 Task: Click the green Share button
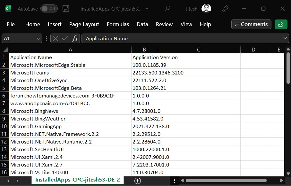tap(281, 24)
